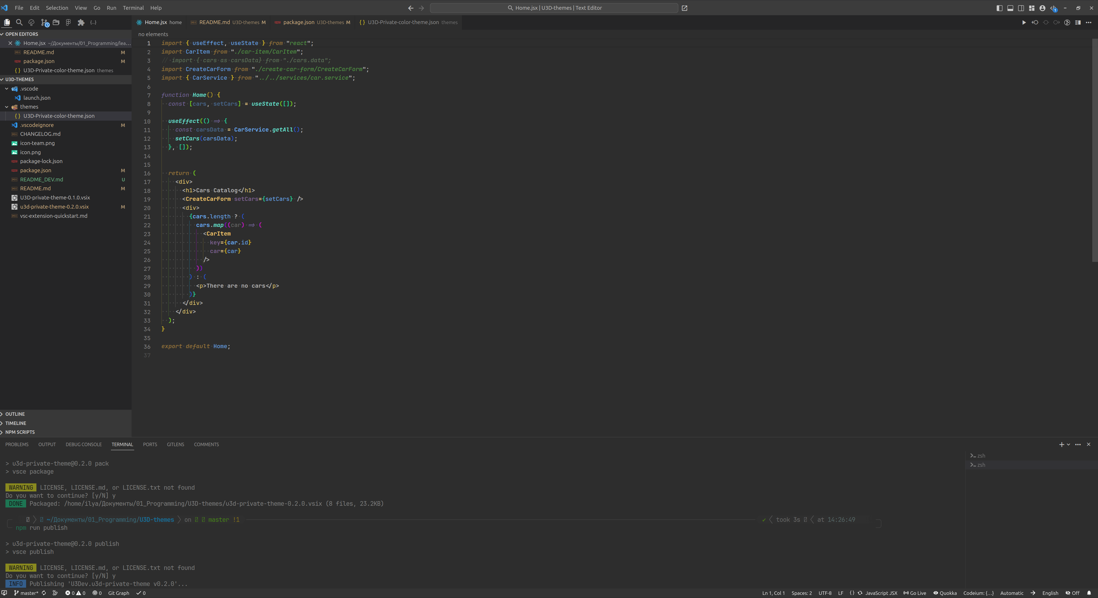Viewport: 1098px width, 598px height.
Task: Expand the OUTLINE section
Action: (x=15, y=414)
